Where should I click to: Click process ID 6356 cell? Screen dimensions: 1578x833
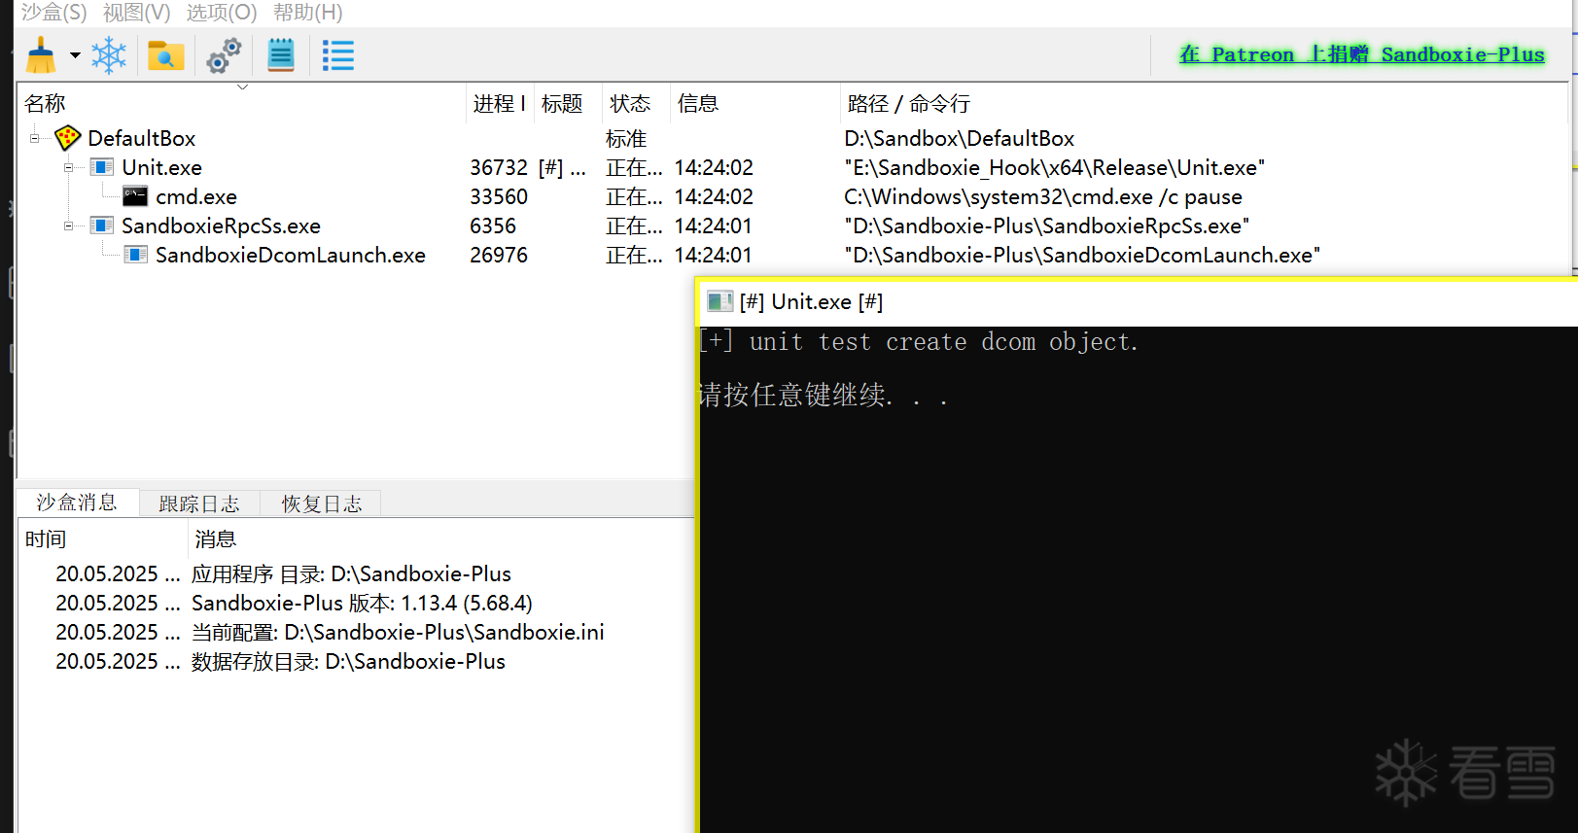(493, 226)
